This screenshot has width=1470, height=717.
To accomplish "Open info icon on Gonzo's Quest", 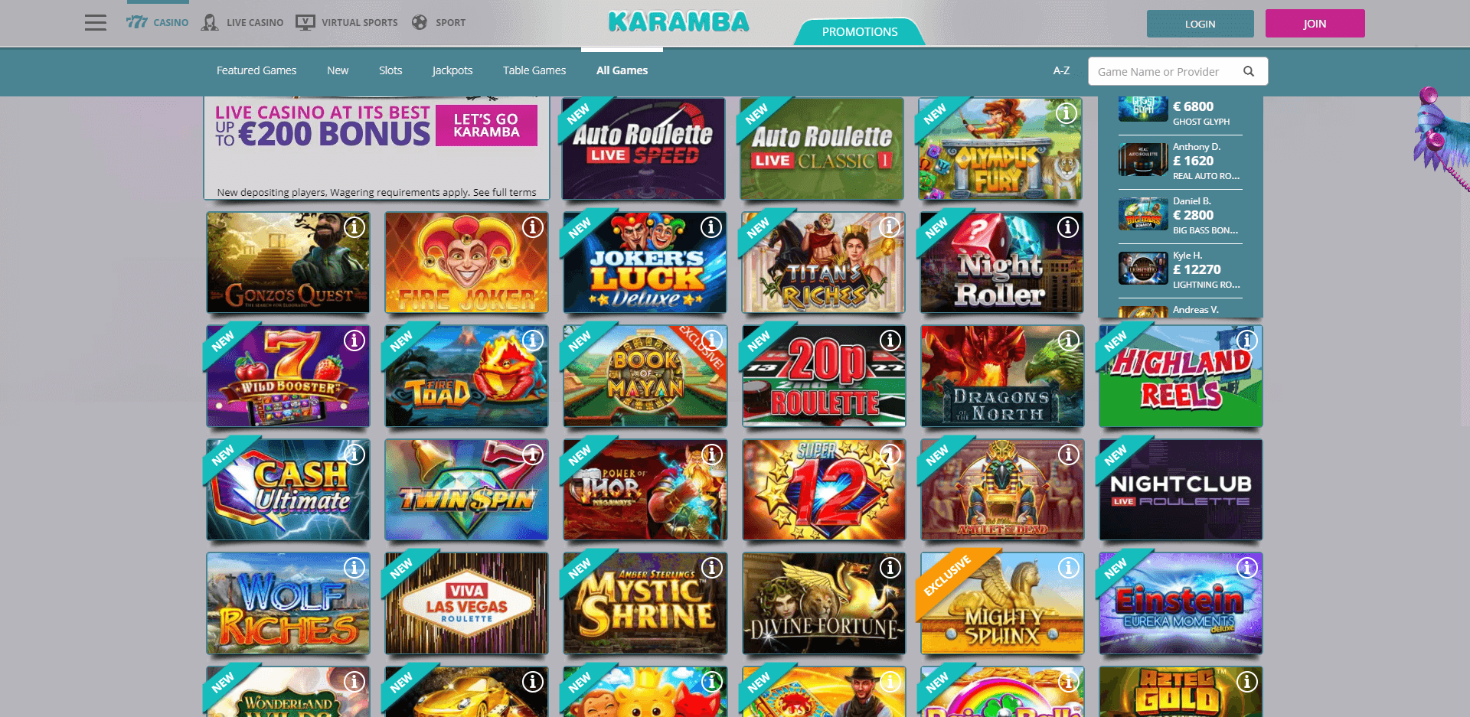I will coord(354,227).
